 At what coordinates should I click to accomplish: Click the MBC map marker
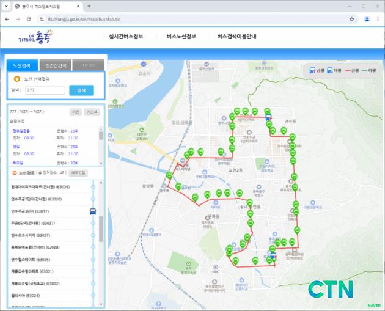(x=215, y=267)
